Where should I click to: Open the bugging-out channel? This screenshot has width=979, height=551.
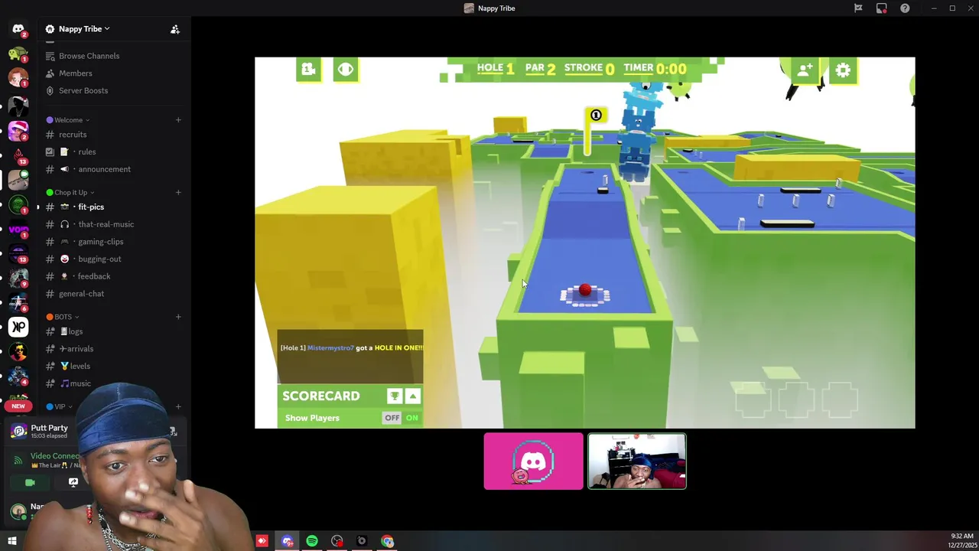(99, 259)
